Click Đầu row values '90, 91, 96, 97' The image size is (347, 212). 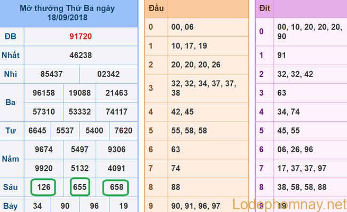click(x=196, y=206)
